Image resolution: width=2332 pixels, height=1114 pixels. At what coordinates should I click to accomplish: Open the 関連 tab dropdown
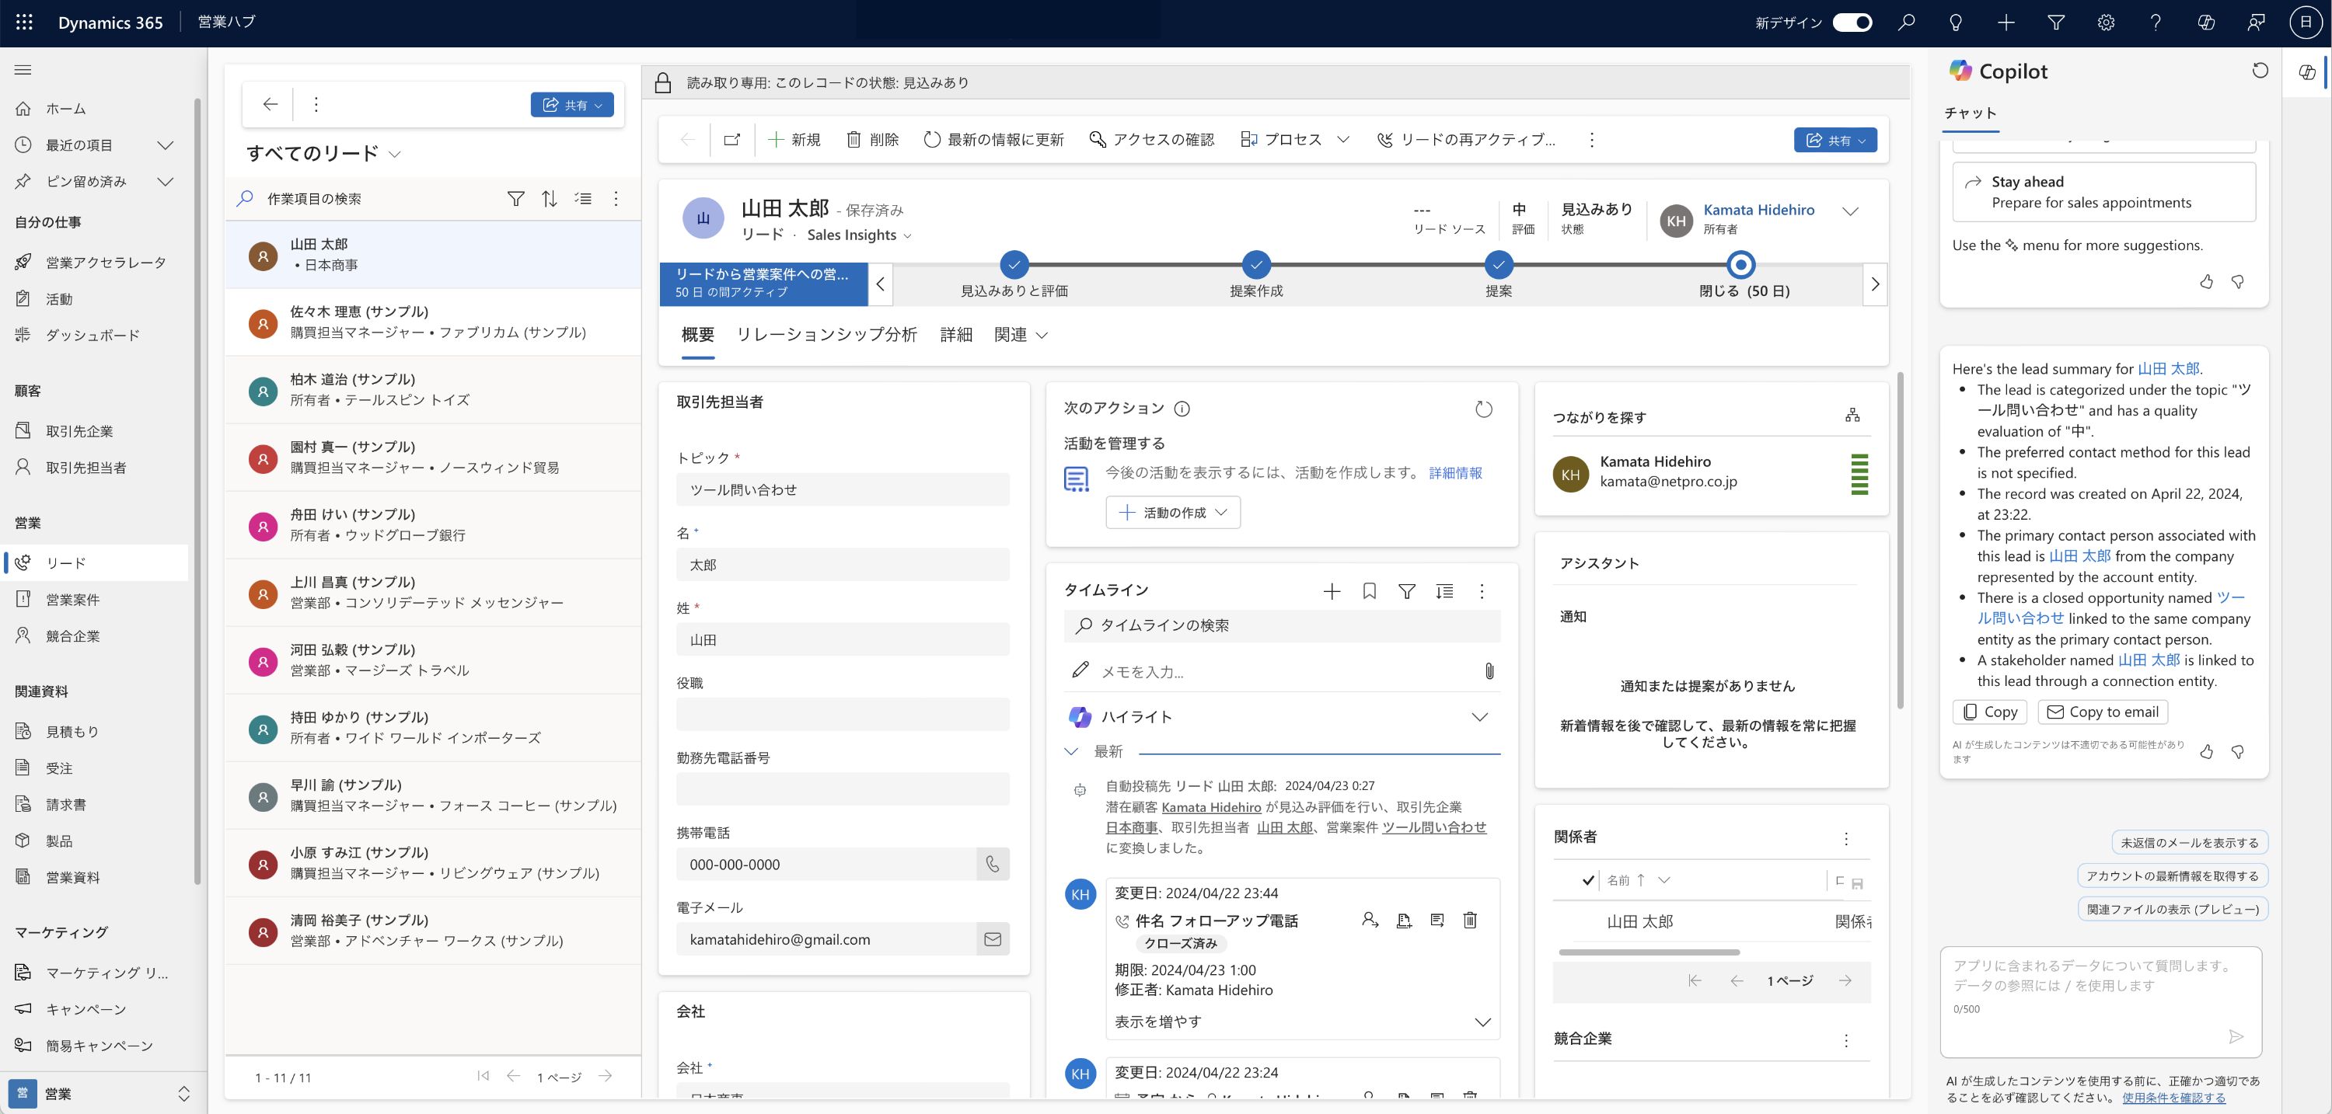(1020, 335)
